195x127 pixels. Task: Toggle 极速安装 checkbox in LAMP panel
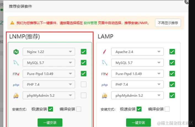139,109
